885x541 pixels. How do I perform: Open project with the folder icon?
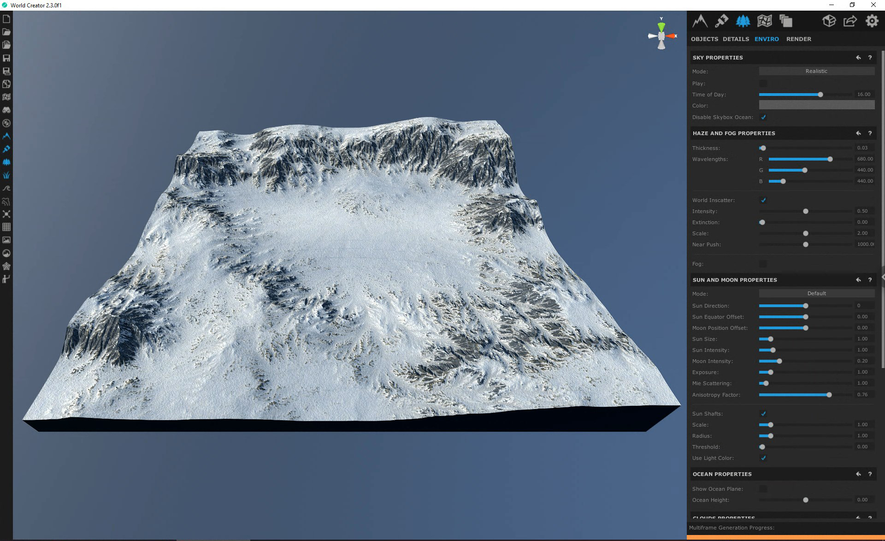[x=6, y=32]
